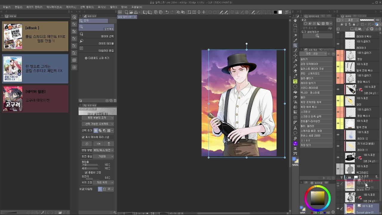Click the 가로 scale ratio value field
This screenshot has height=215, width=382.
pos(106,165)
